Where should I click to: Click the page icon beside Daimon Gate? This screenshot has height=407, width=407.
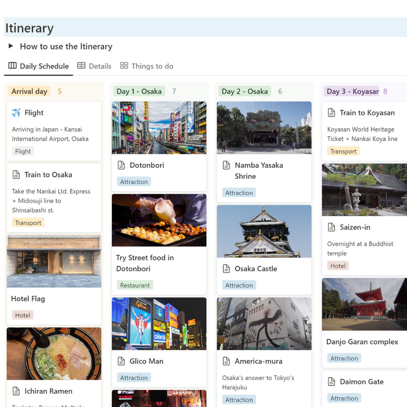[x=331, y=382]
